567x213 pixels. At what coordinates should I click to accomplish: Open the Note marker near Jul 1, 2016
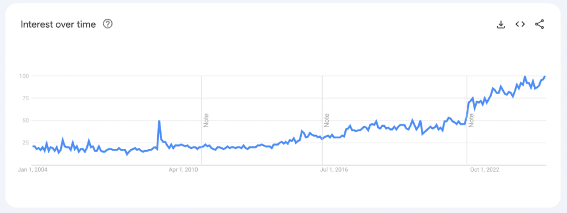pyautogui.click(x=327, y=120)
